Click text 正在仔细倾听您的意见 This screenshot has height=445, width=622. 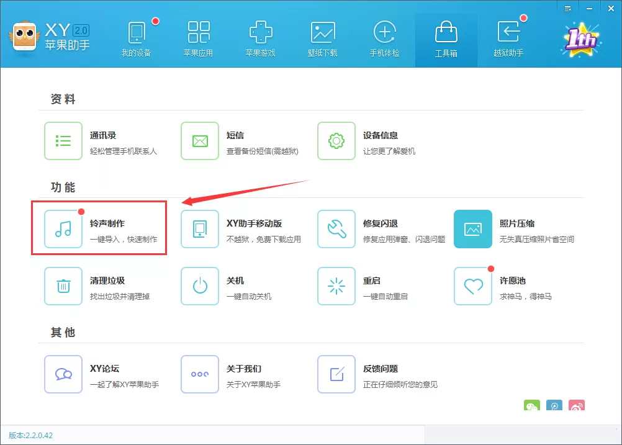(400, 384)
